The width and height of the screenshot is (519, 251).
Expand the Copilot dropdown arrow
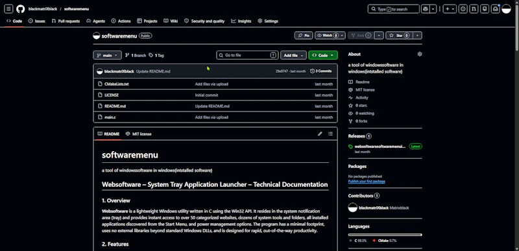(433, 9)
